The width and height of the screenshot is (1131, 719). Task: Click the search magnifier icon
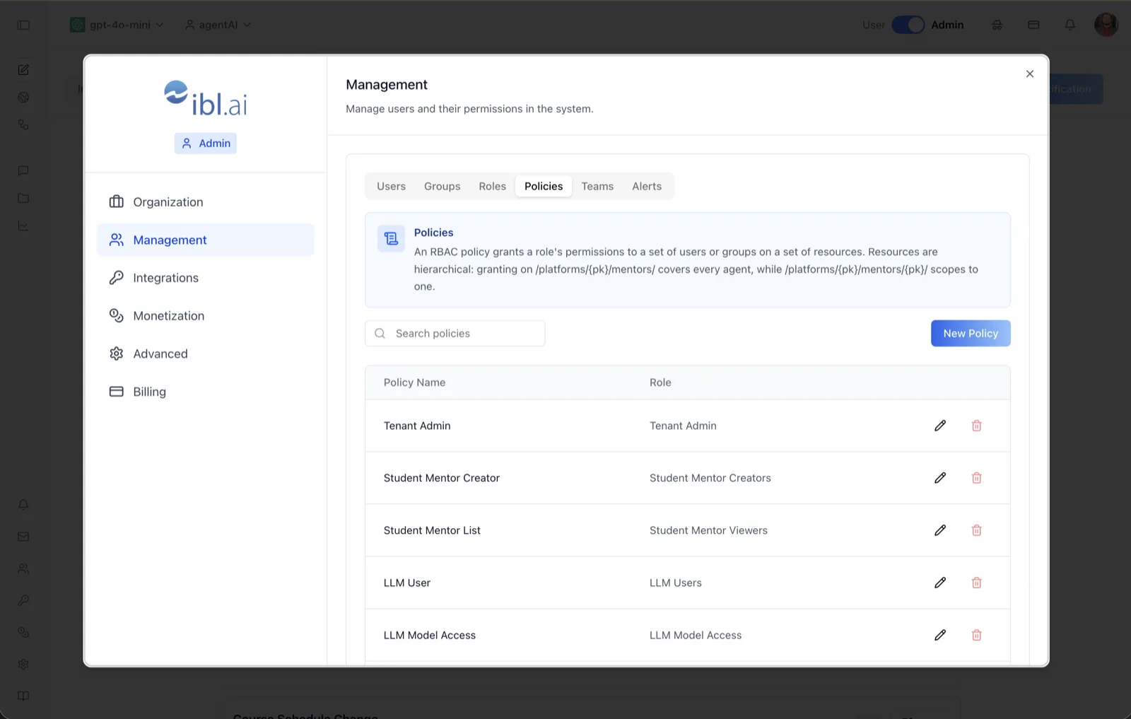pyautogui.click(x=380, y=333)
